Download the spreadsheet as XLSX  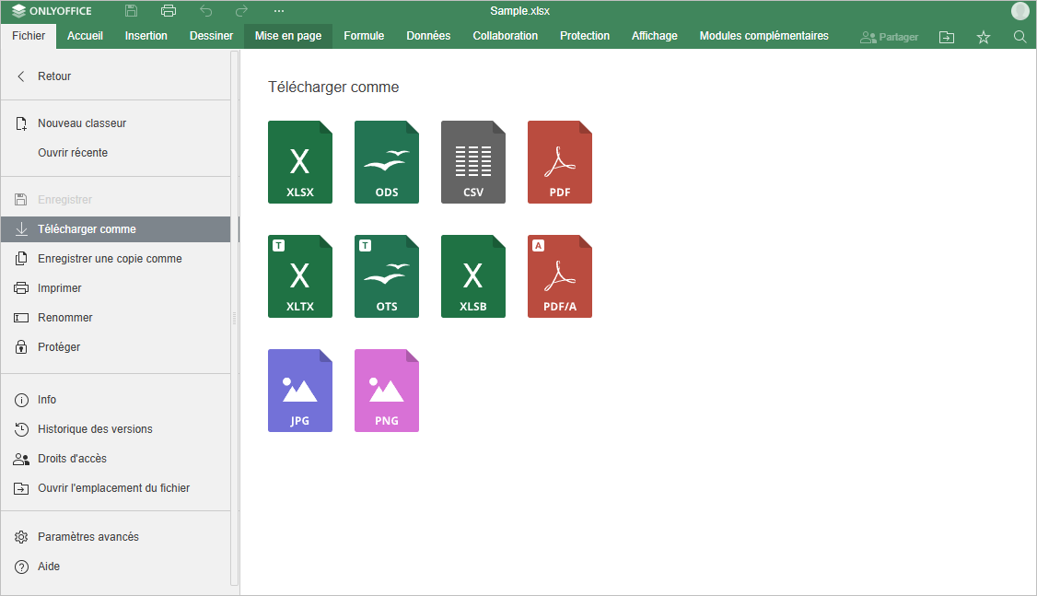299,162
